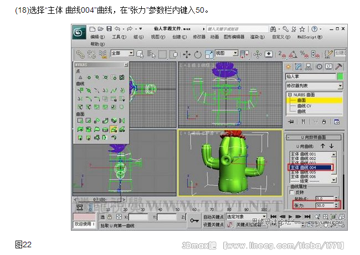This screenshot has height=255, width=360.
Task: Click the large Set Keys key icon
Action: coord(194,221)
